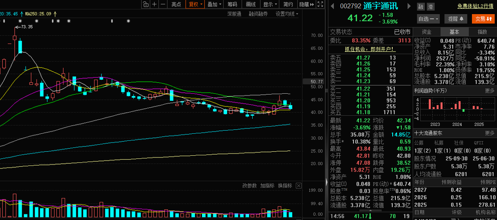Select the 卖一 ask price 41.23
Image resolution: width=497 pixels, height=220 pixels.
pyautogui.click(x=363, y=81)
